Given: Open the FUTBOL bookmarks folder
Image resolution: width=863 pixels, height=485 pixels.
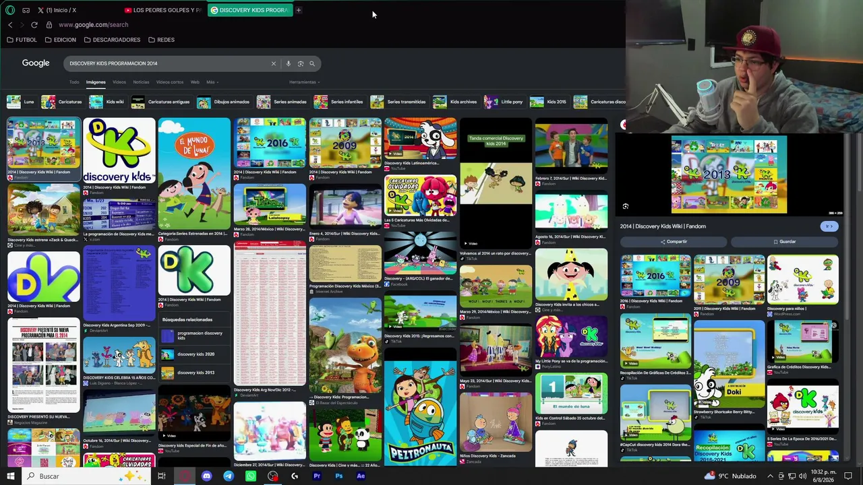Looking at the screenshot, I should pos(22,40).
